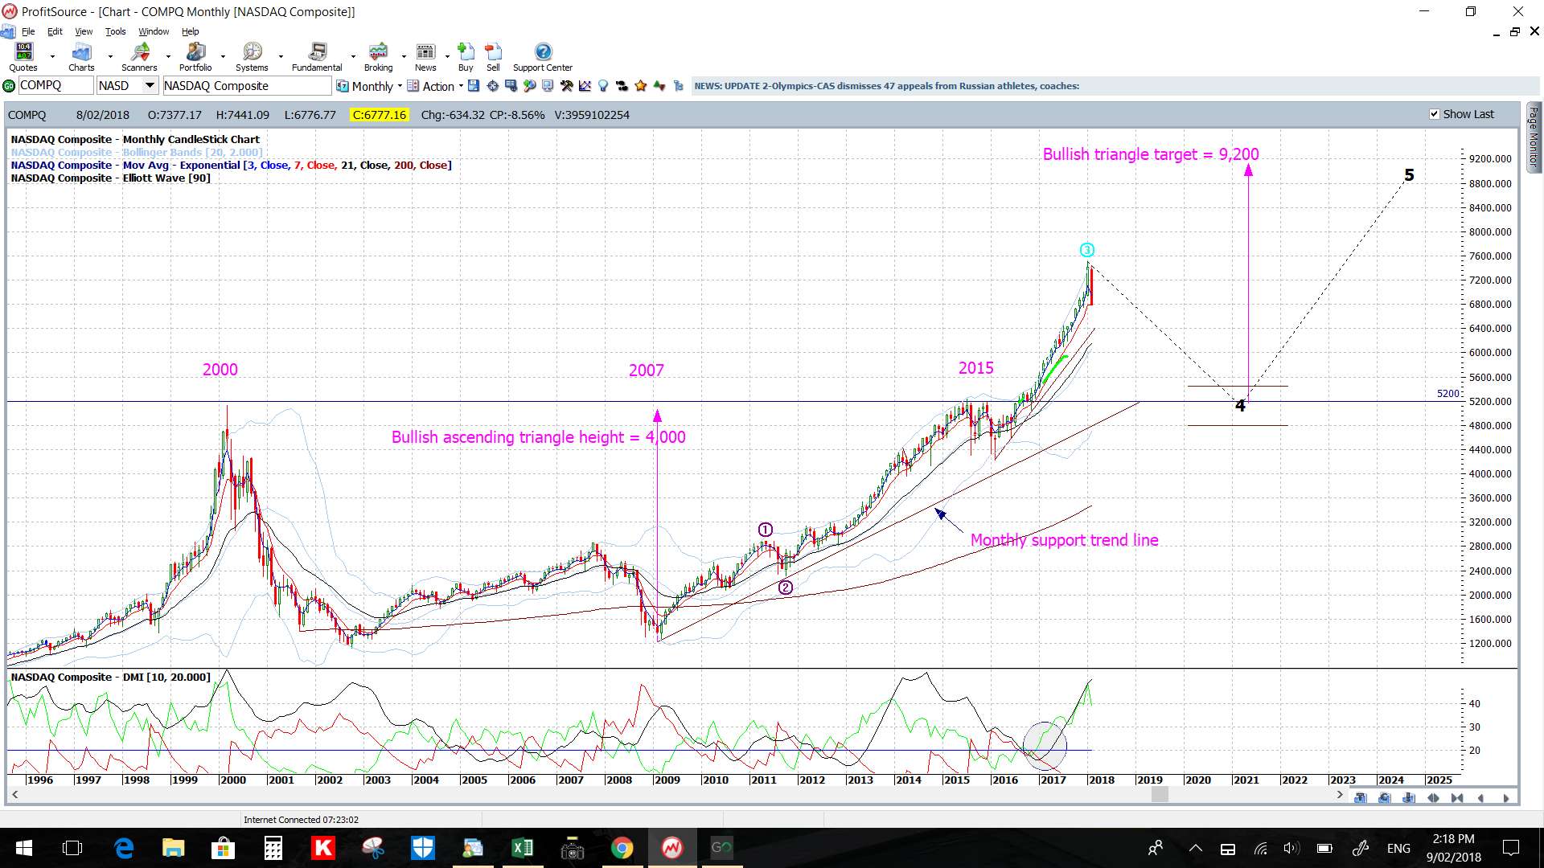
Task: Click the Bollinger Bands indicator label
Action: [x=137, y=152]
